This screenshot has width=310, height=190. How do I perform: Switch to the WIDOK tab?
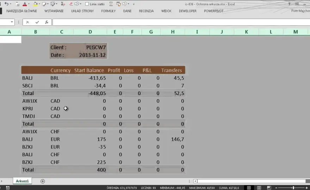(166, 11)
